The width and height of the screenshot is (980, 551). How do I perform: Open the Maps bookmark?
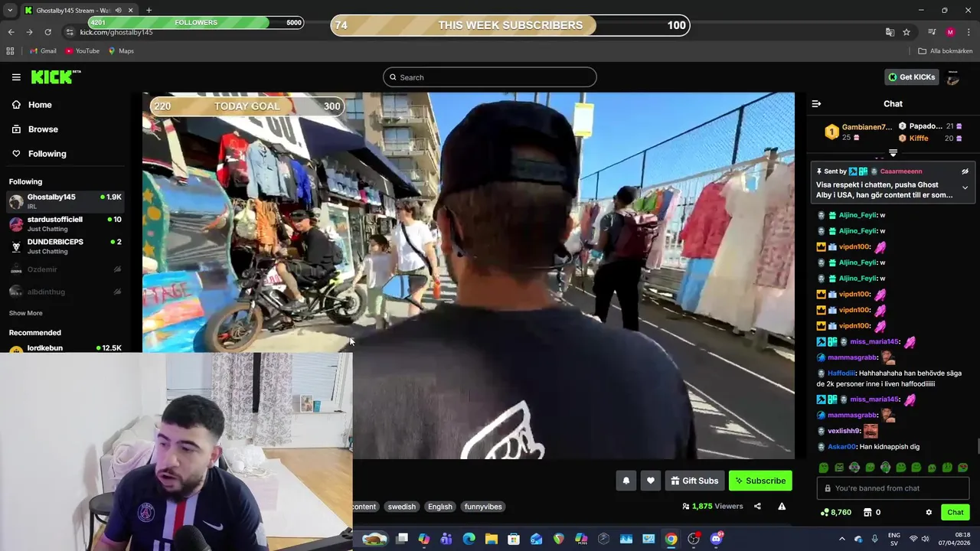tap(121, 51)
